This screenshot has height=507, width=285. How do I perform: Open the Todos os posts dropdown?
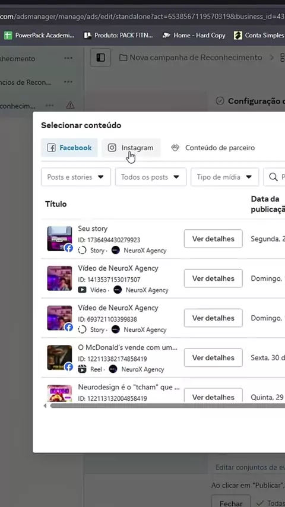click(151, 177)
